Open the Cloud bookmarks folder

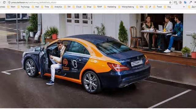[77, 7]
